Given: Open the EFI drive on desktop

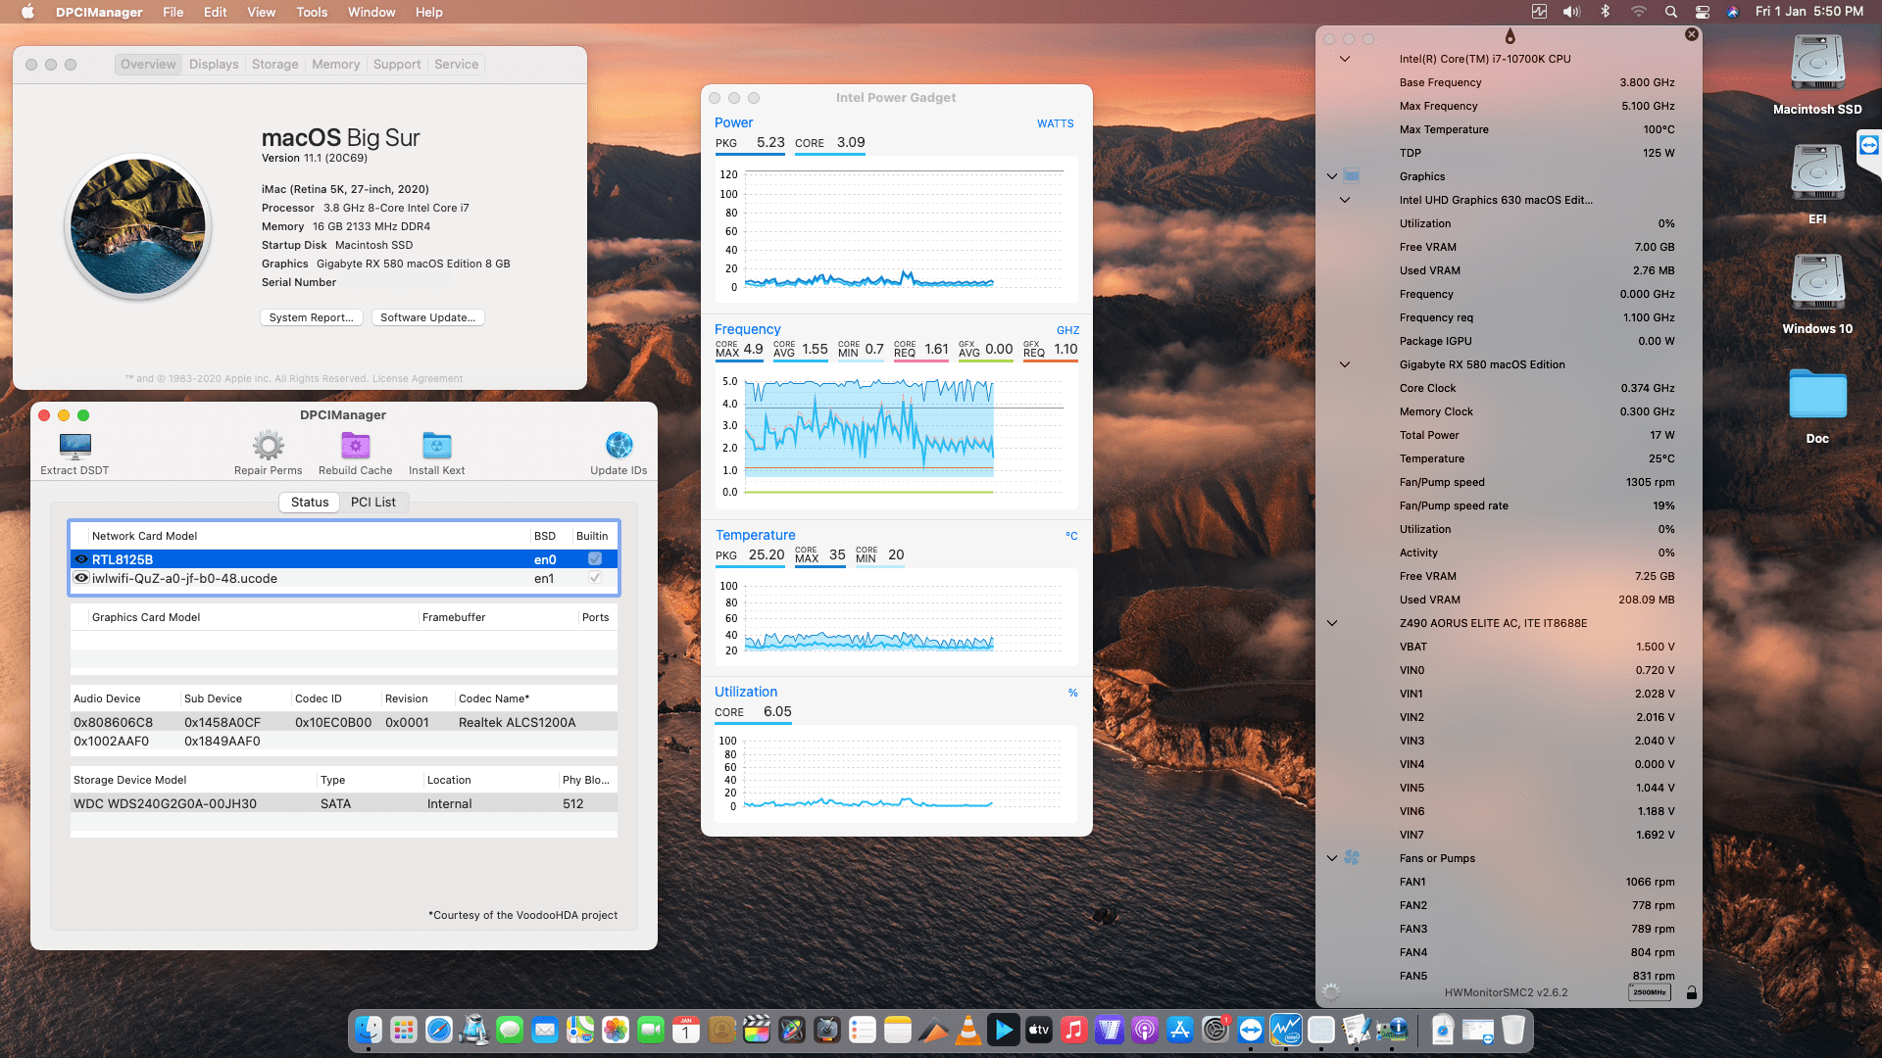Looking at the screenshot, I should 1817,172.
